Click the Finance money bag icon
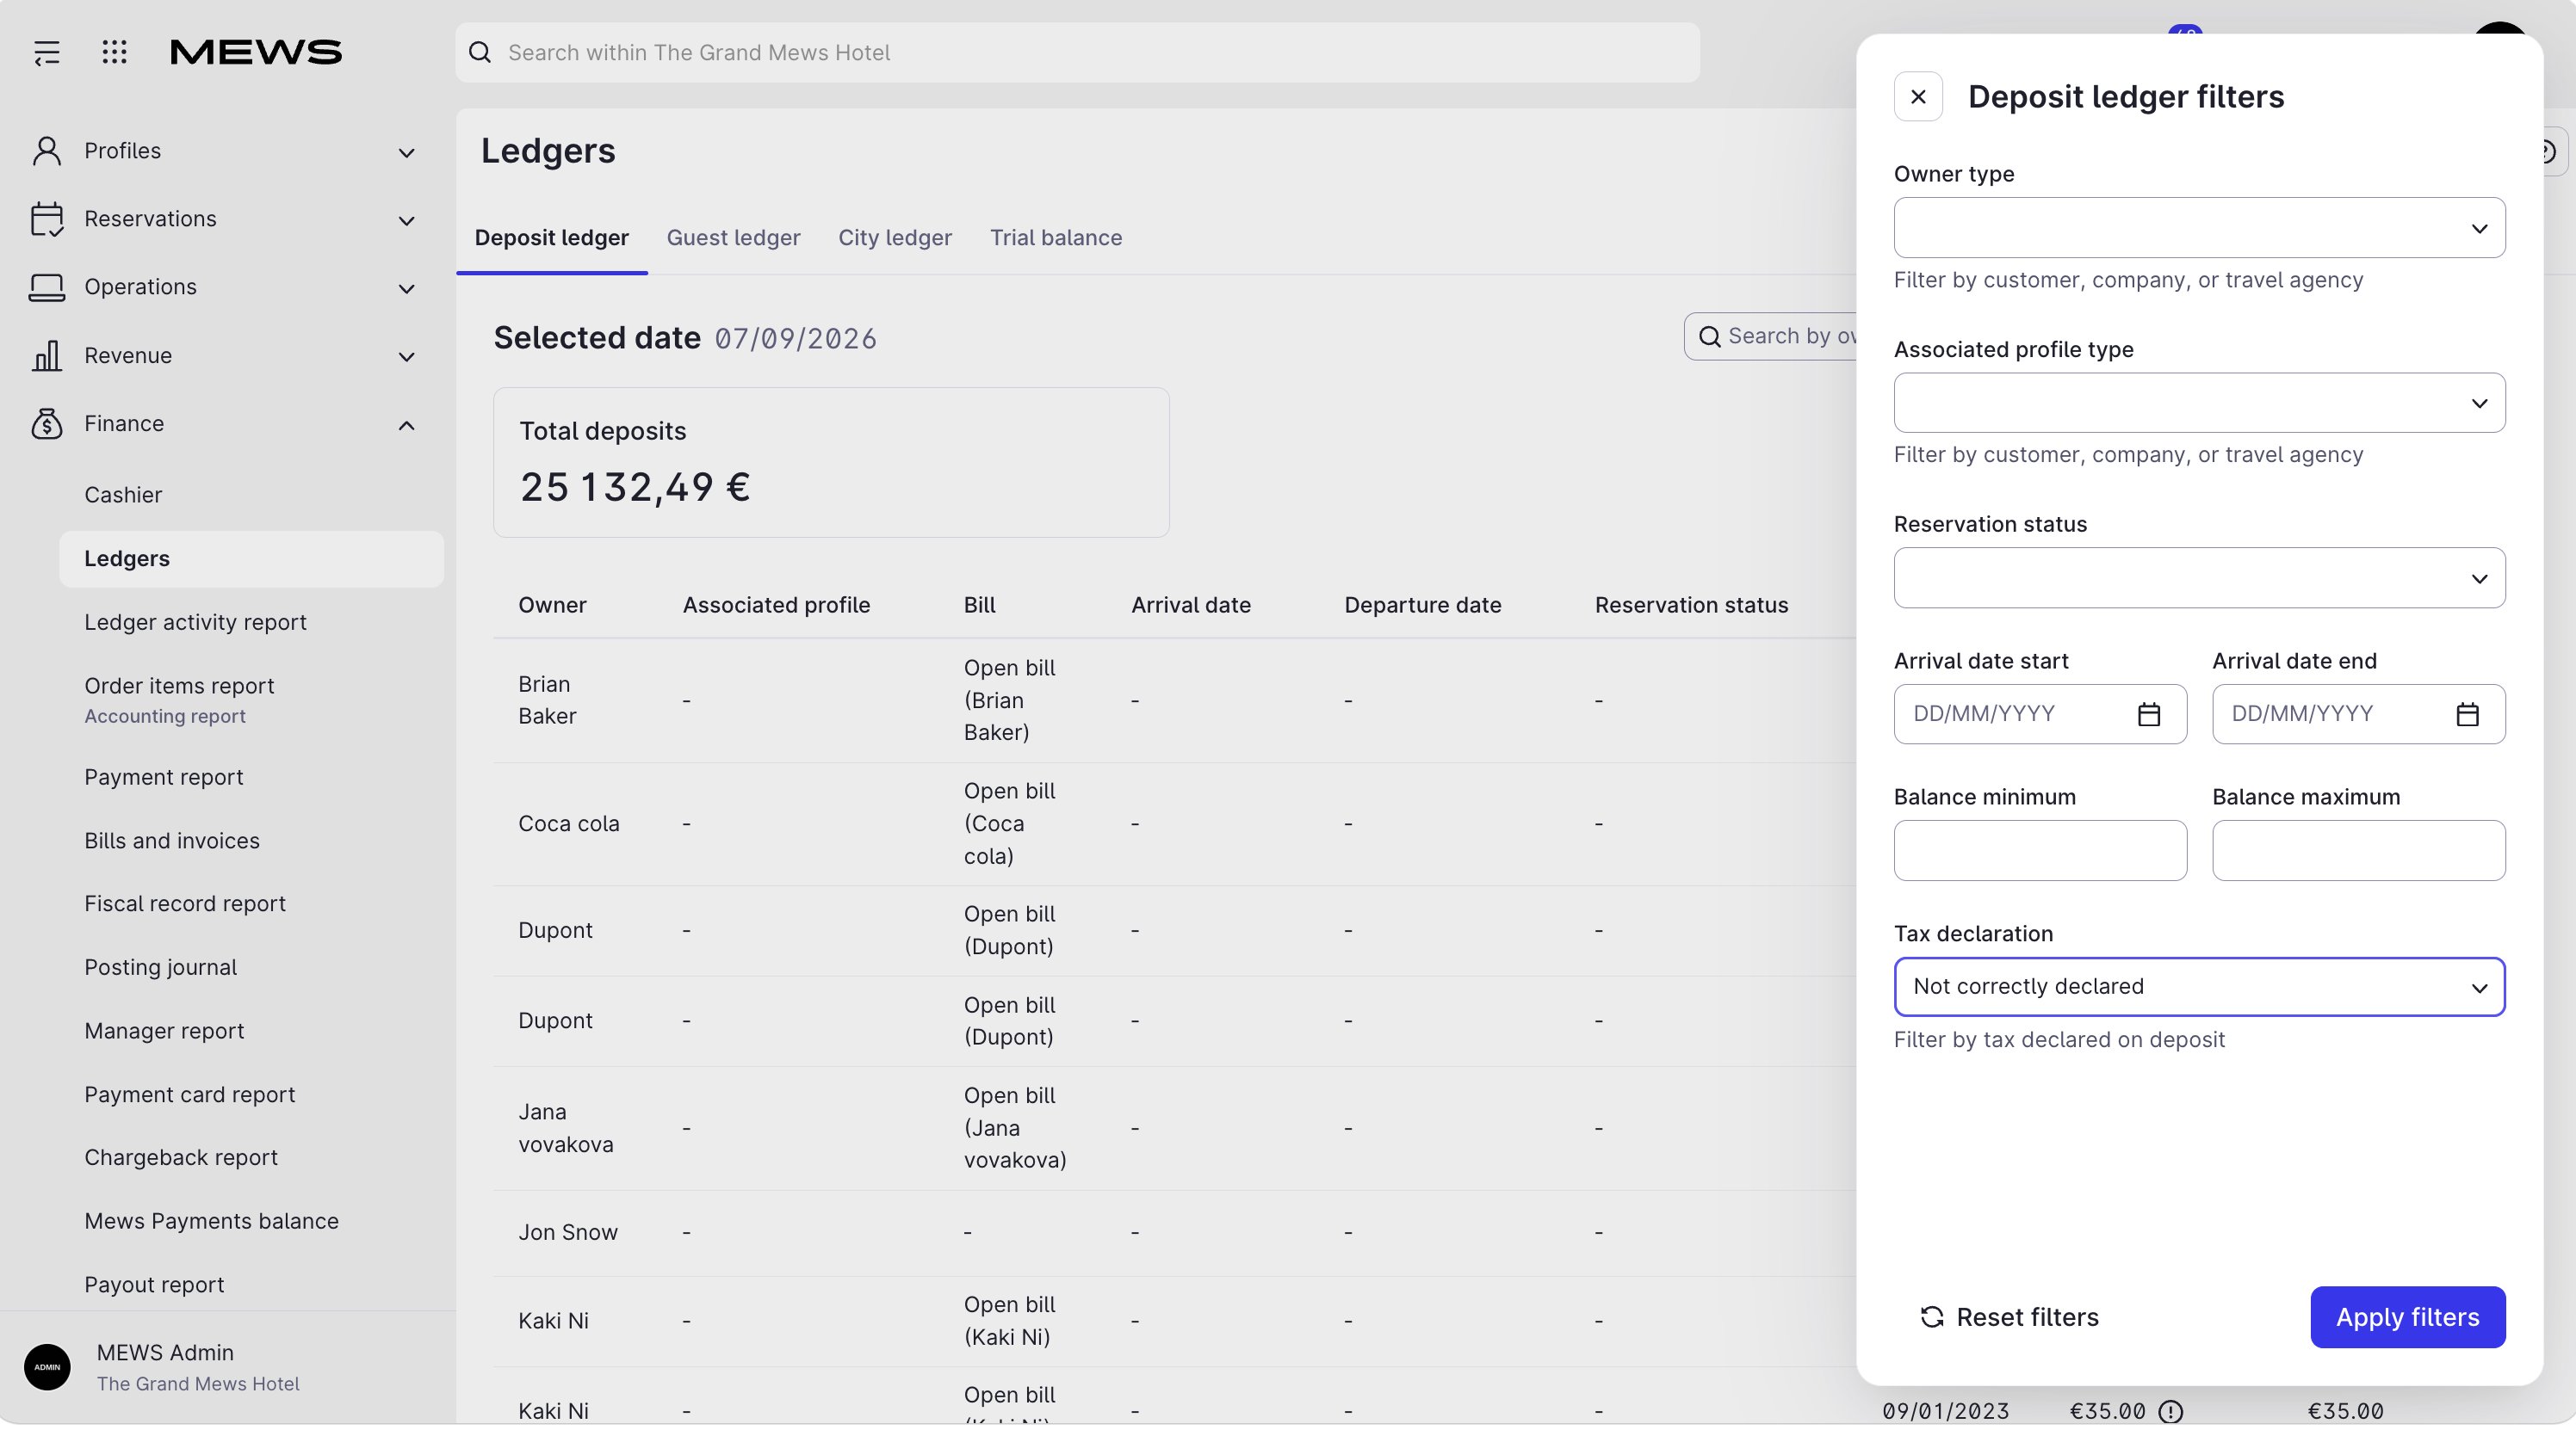The height and width of the screenshot is (1430, 2576). pos(47,423)
